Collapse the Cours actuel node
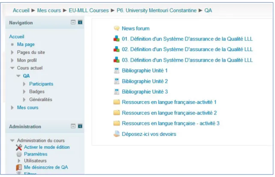275x177 pixels. click(x=12, y=68)
